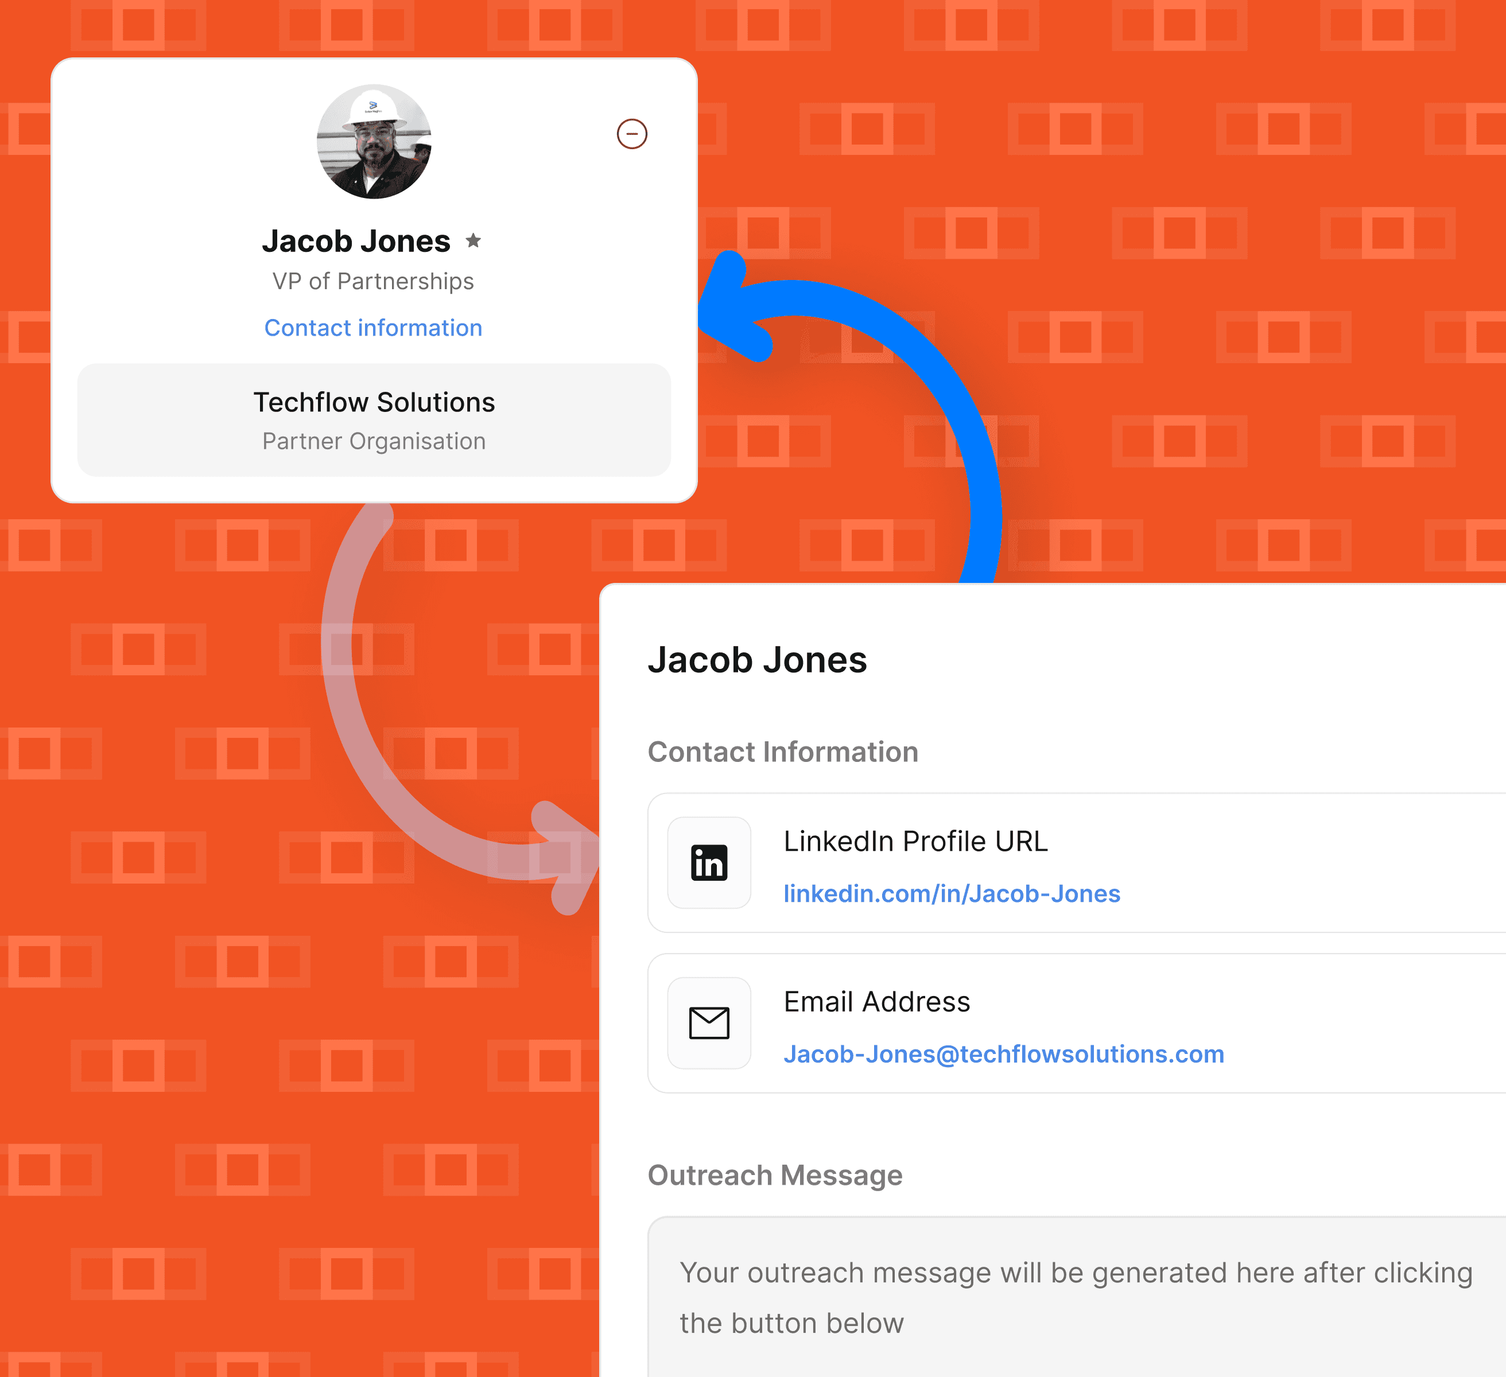Click the star icon beside Jacob Jones
The height and width of the screenshot is (1377, 1506).
click(x=473, y=240)
